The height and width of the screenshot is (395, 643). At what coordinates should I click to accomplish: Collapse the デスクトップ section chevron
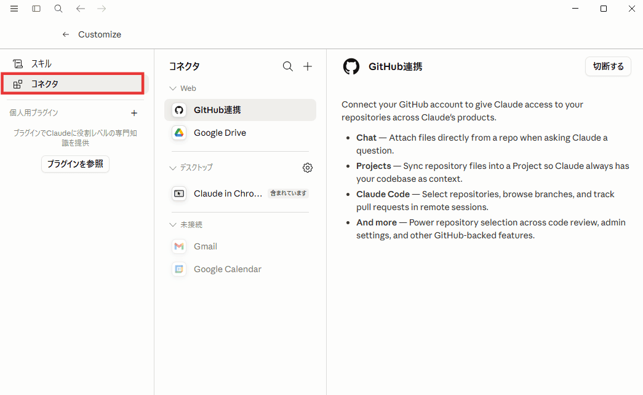tap(173, 168)
